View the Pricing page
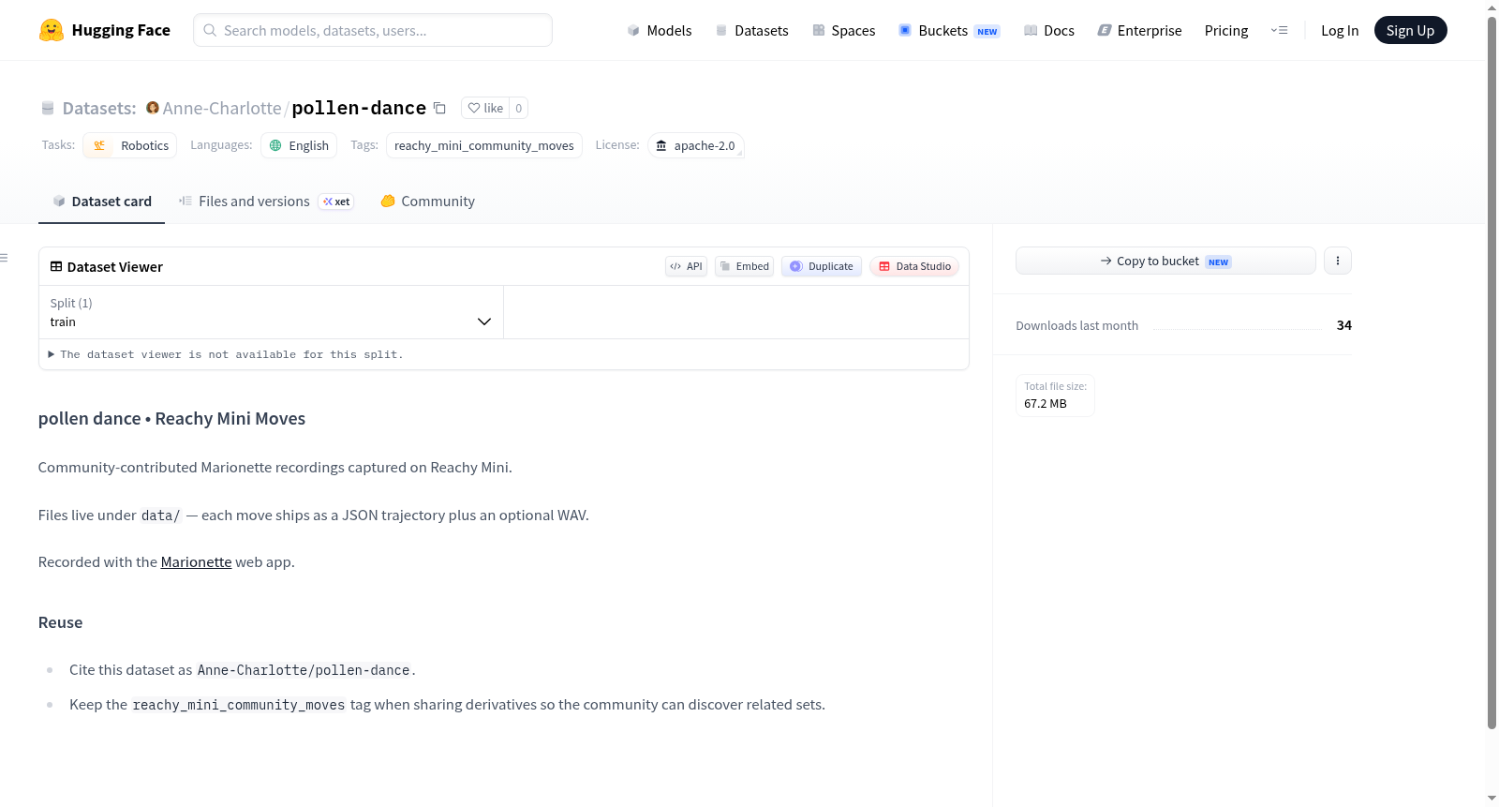The width and height of the screenshot is (1499, 807). (x=1226, y=30)
